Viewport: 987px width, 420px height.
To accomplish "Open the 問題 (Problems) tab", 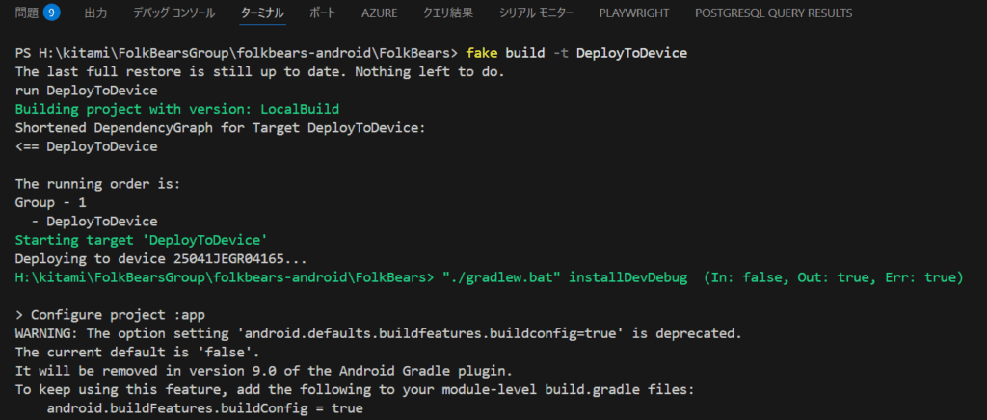I will pyautogui.click(x=26, y=13).
